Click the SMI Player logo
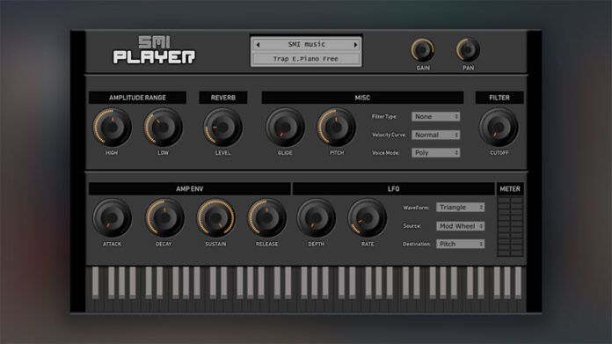Viewport: 612px width, 344px height. click(154, 50)
